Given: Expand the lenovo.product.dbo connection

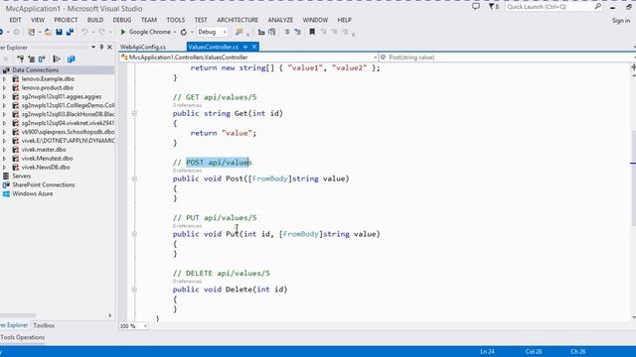Looking at the screenshot, I should click(x=4, y=88).
